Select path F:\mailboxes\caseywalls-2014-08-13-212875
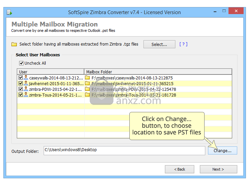Screen dimensions: 252x184 click(x=132, y=78)
